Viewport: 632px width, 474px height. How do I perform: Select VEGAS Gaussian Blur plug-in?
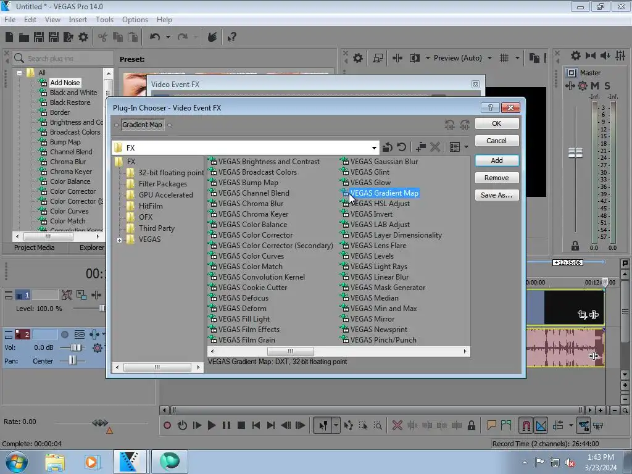click(384, 162)
